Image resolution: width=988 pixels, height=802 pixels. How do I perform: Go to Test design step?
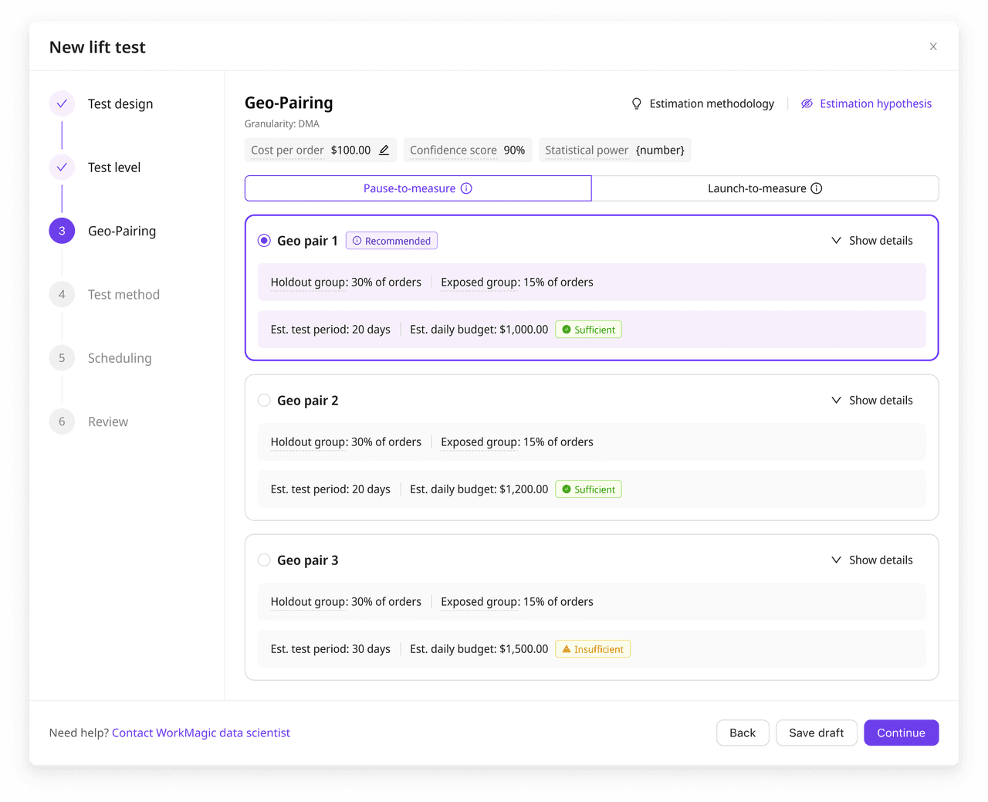coord(120,103)
